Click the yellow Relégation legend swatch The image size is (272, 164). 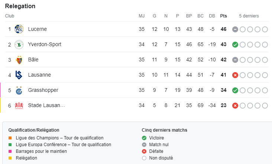(10, 158)
